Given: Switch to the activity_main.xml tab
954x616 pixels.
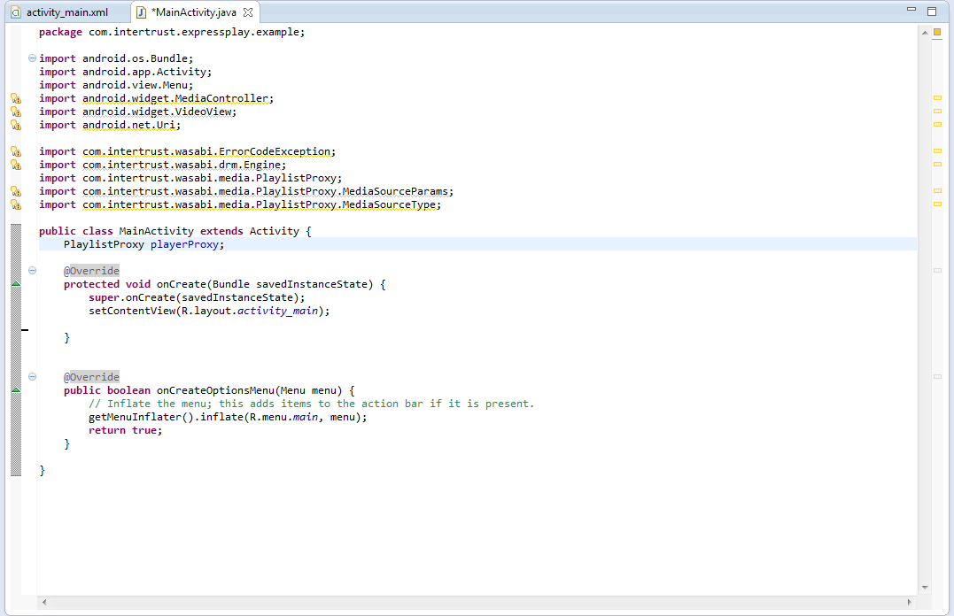Looking at the screenshot, I should pos(66,12).
